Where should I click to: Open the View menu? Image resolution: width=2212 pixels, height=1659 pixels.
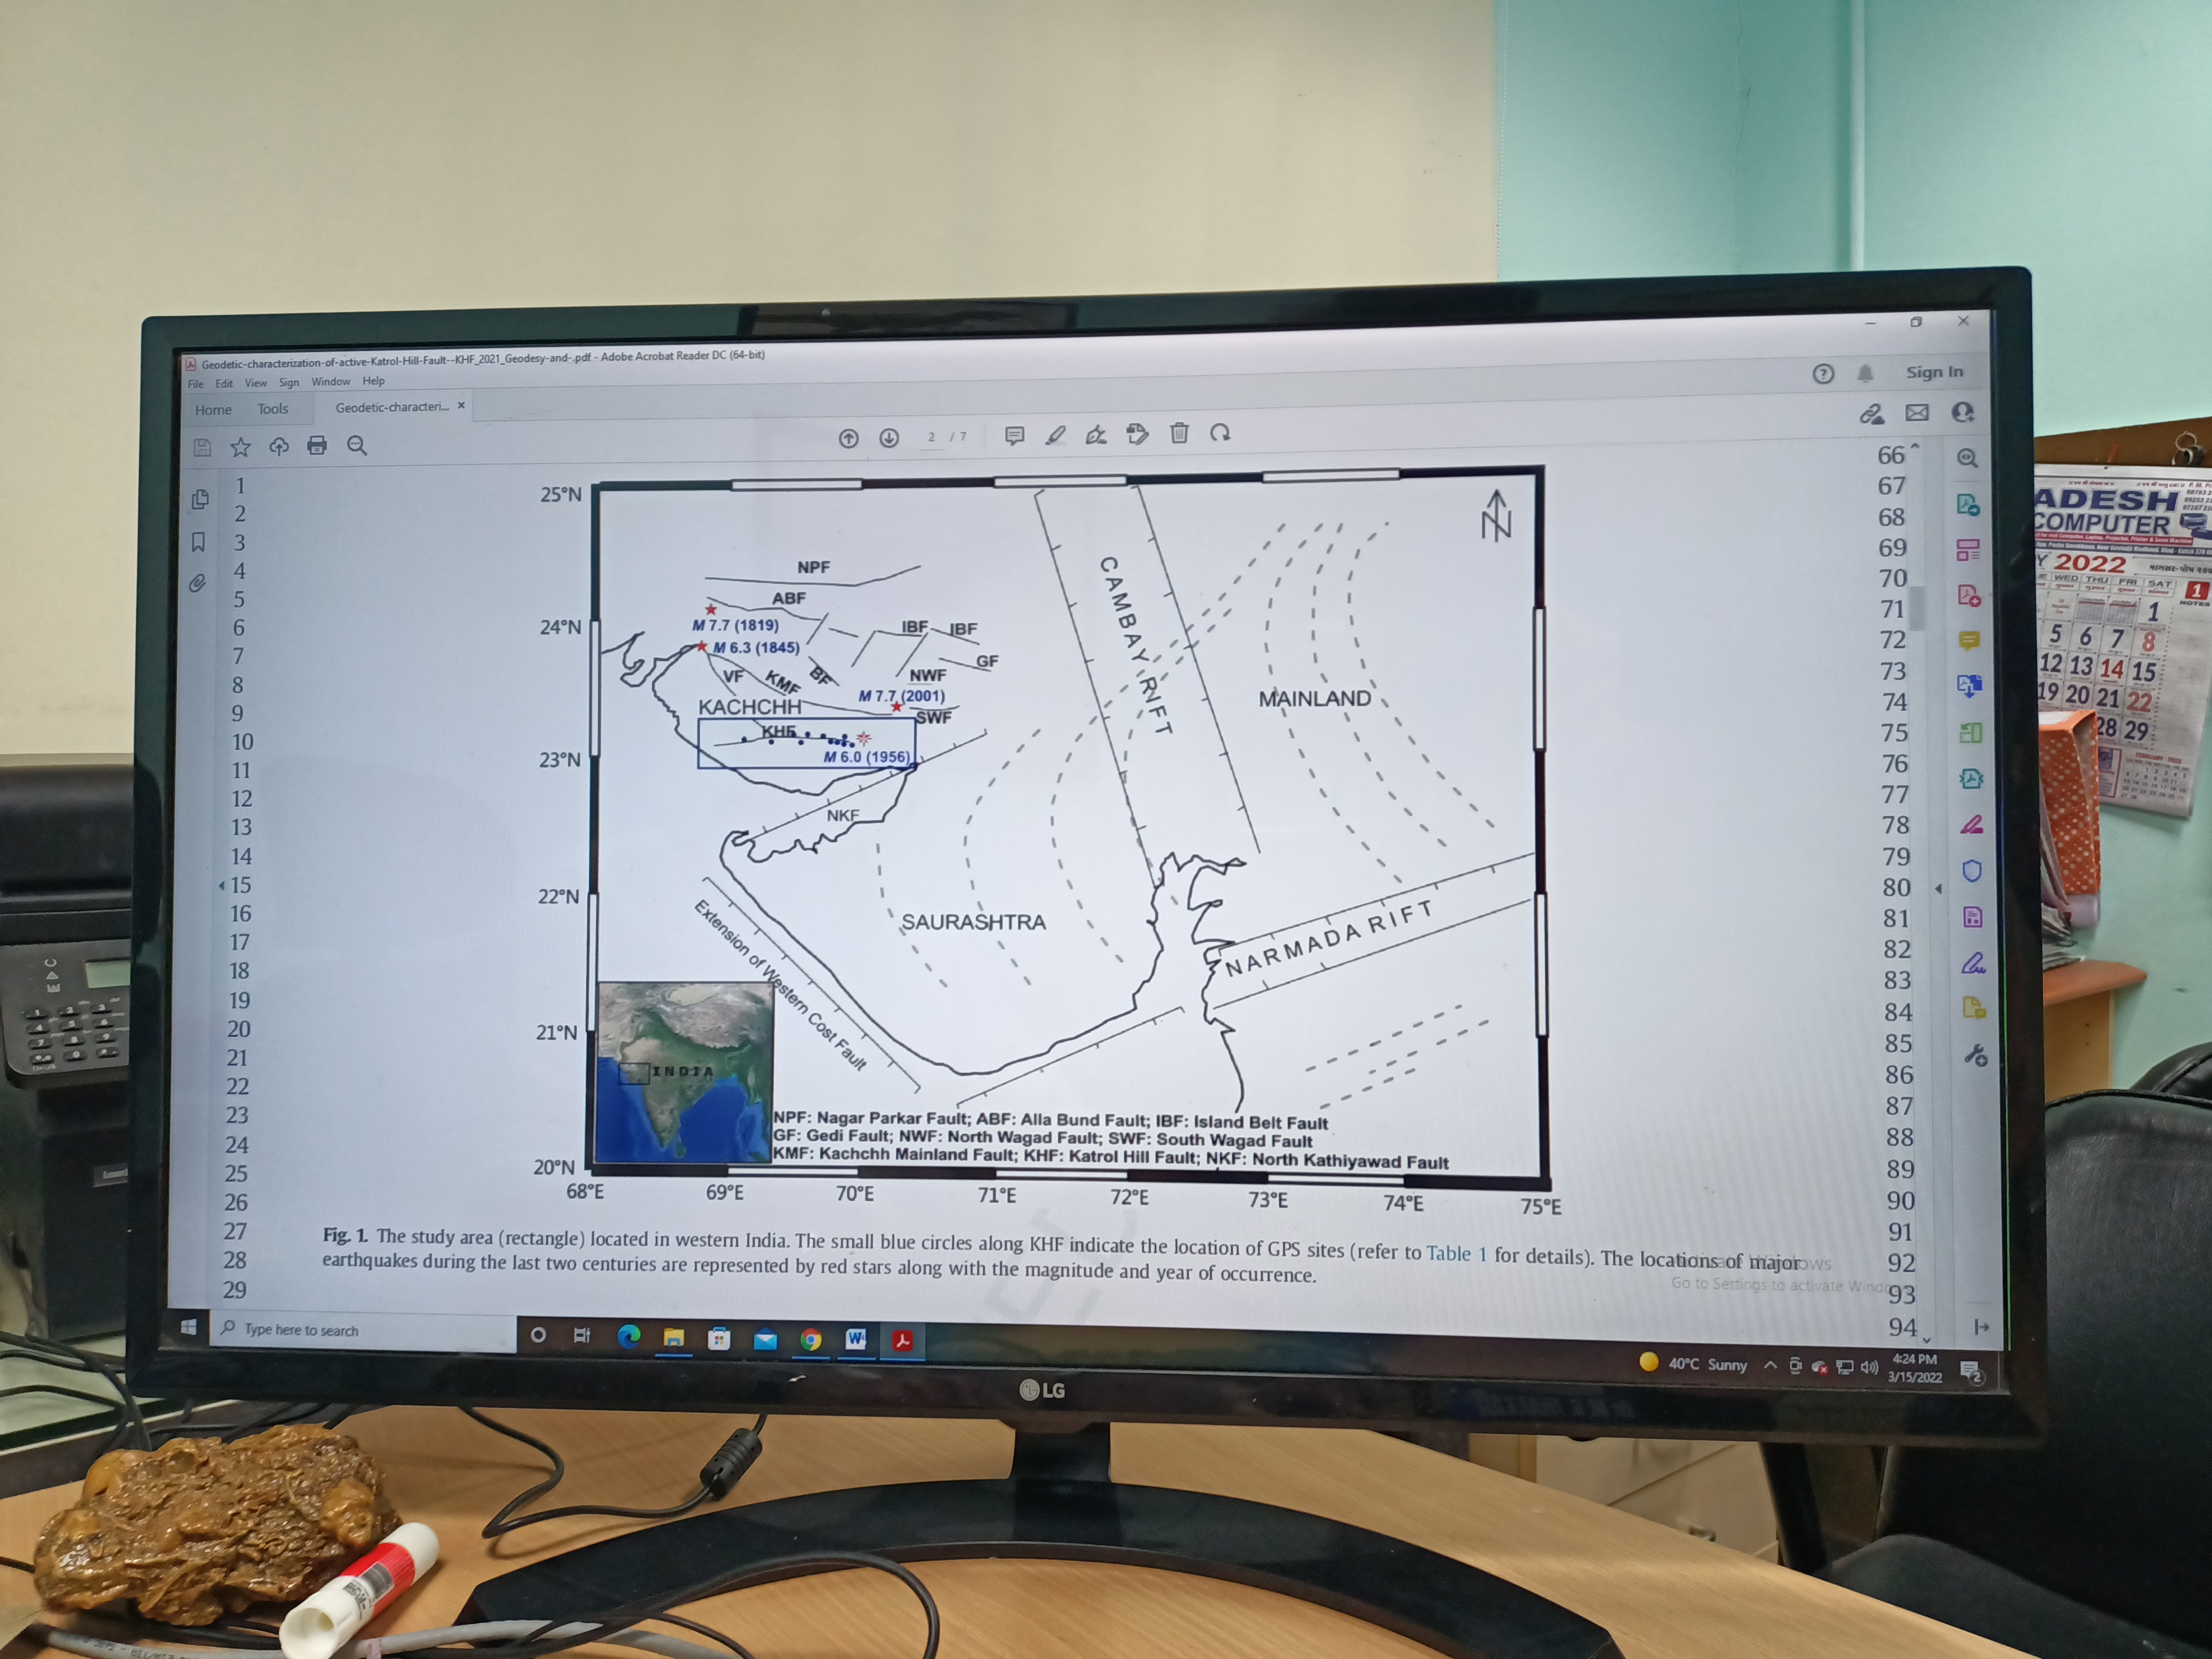click(x=256, y=383)
